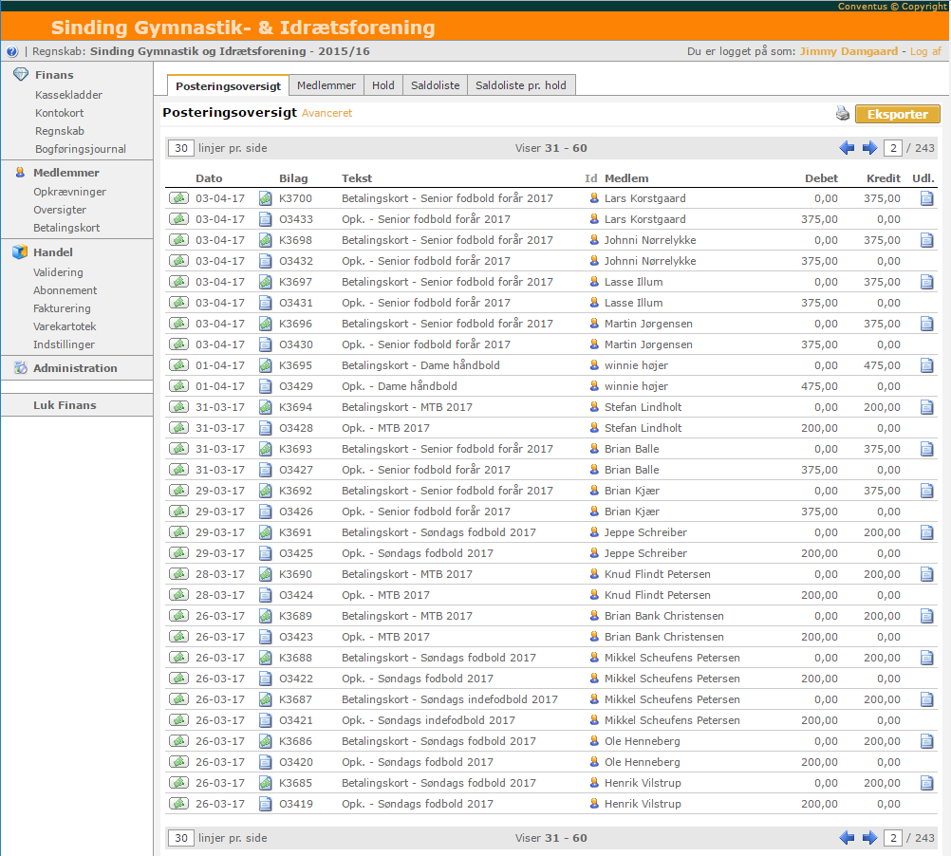Click the Eksporter button
The height and width of the screenshot is (856, 951).
point(898,114)
